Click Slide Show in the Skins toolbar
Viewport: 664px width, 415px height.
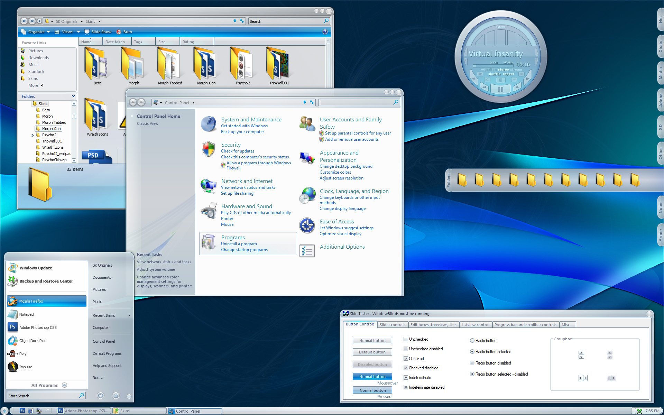point(98,32)
